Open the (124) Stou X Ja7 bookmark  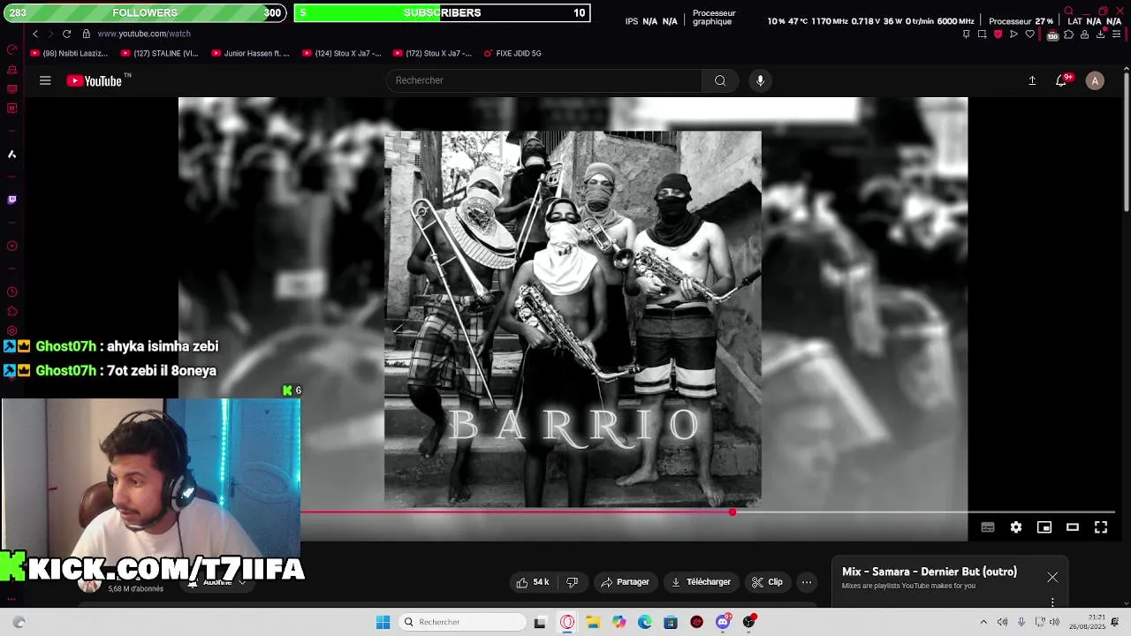coord(341,53)
